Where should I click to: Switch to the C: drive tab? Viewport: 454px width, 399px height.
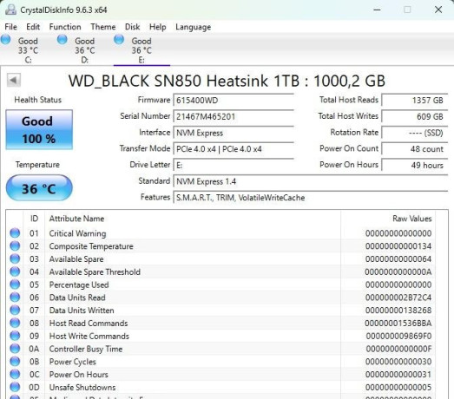coord(29,49)
